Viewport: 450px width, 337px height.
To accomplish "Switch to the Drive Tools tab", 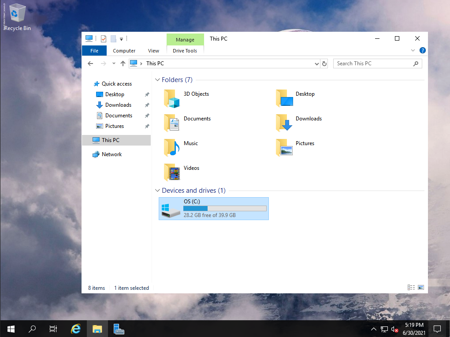I will pos(185,51).
